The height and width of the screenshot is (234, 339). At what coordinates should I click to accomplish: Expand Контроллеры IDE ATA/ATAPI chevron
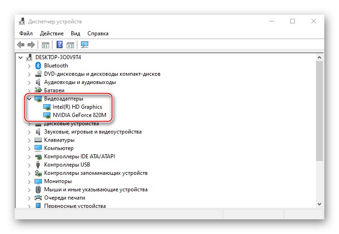coord(29,157)
